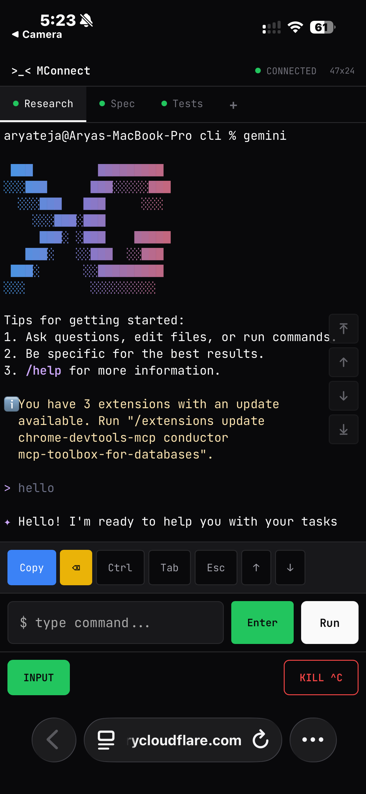Image resolution: width=366 pixels, height=794 pixels.
Task: Click the blue Copy button
Action: coord(32,568)
